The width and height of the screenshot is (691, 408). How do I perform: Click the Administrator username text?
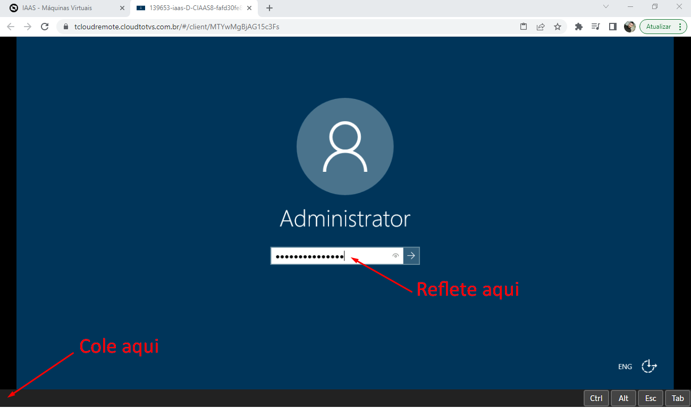[345, 219]
